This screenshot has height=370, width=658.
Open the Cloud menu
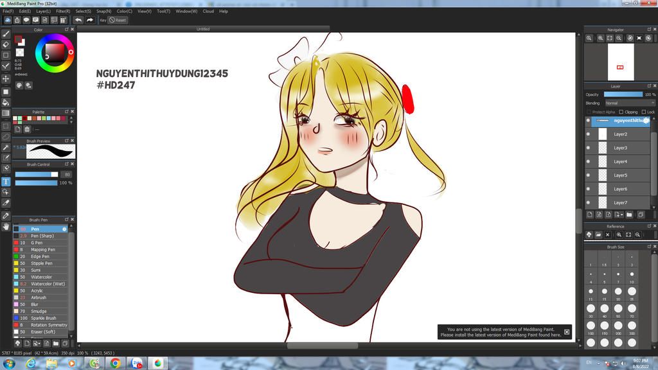(208, 12)
